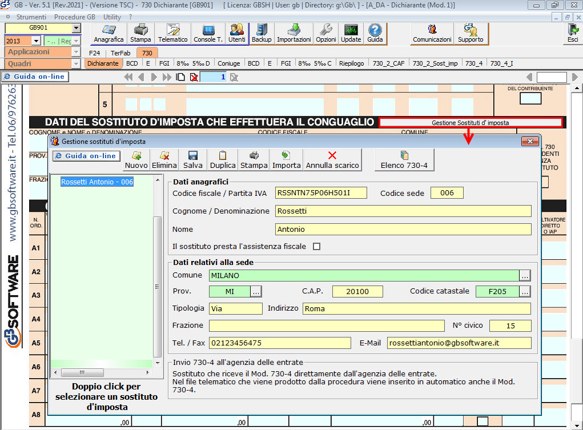The image size is (583, 430).
Task: Open Elenco 730-4 list
Action: [404, 160]
